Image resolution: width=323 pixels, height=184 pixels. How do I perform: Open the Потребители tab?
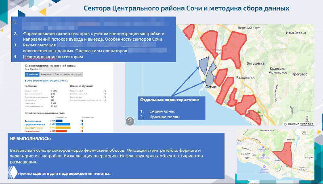coord(32,74)
